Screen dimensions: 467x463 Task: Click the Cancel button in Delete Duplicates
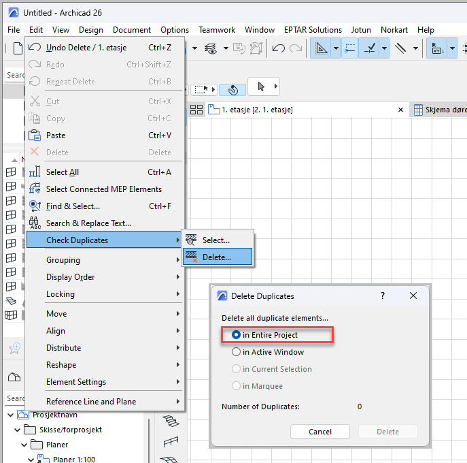coord(320,432)
